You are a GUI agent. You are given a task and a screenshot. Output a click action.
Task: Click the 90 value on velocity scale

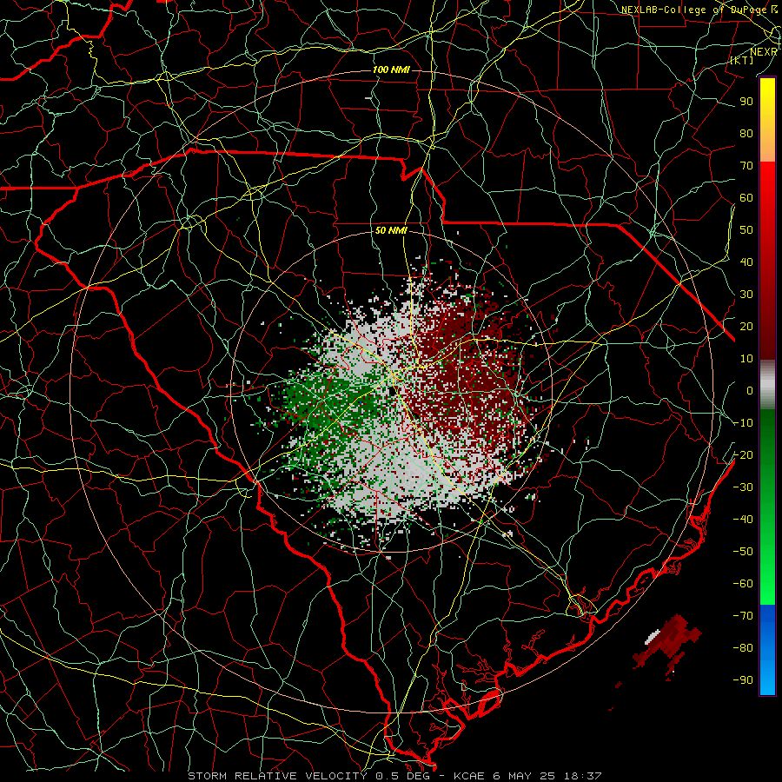[x=746, y=102]
